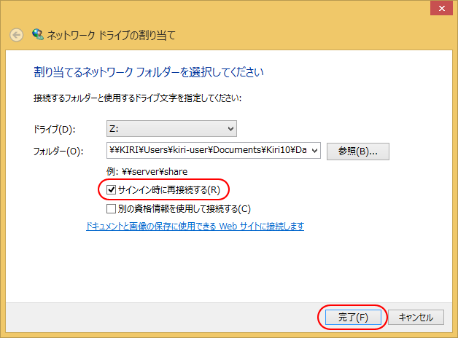The width and height of the screenshot is (458, 338).
Task: Click the 参照(B)... browse button
Action: tap(358, 152)
